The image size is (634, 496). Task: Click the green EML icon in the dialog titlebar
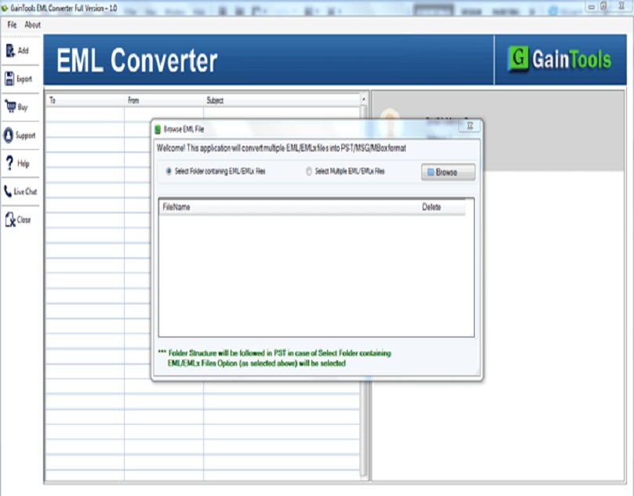[x=157, y=125]
